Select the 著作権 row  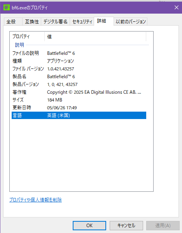pos(79,92)
